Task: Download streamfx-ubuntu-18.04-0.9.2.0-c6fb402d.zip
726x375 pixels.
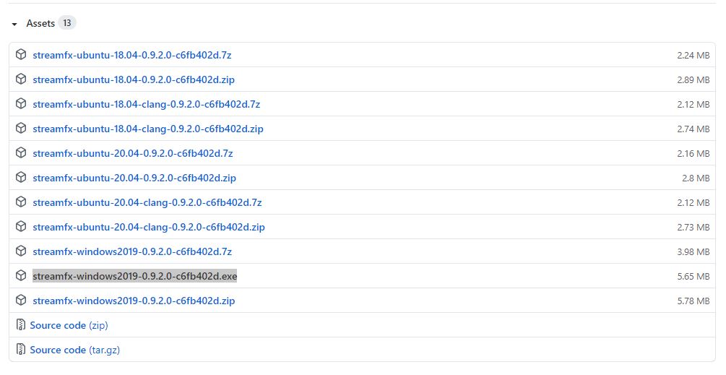Action: point(134,79)
